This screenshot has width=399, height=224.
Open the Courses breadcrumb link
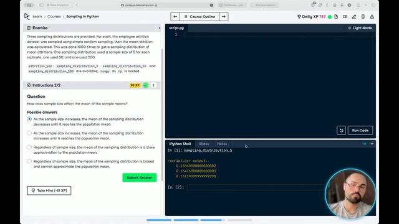tap(54, 17)
